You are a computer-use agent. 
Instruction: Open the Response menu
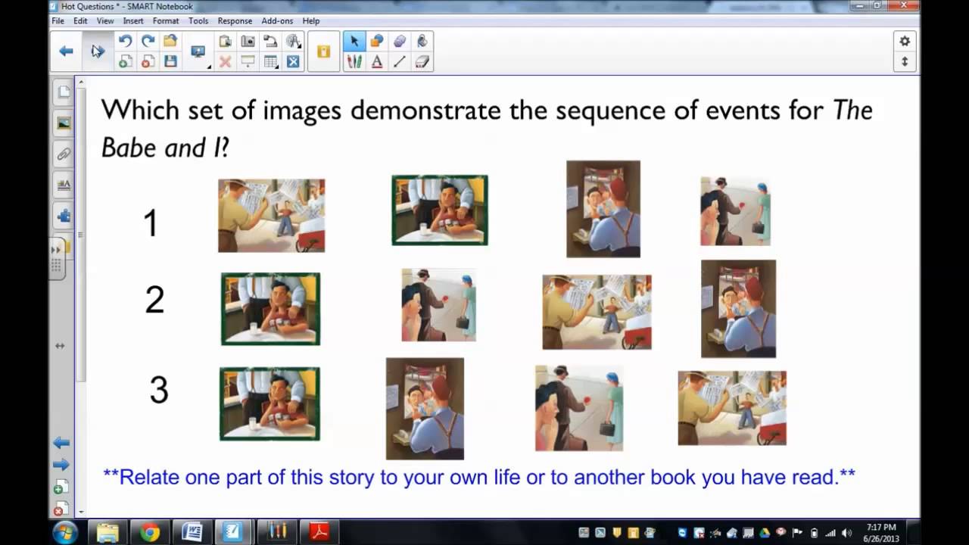tap(235, 21)
